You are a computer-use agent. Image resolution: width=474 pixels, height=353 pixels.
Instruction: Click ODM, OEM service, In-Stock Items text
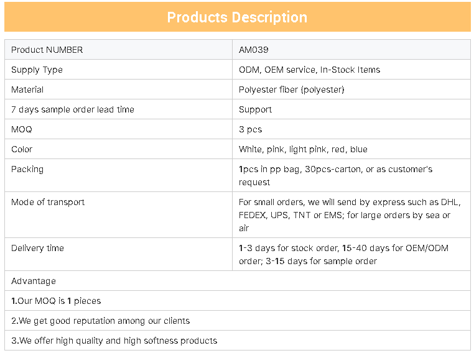(309, 70)
